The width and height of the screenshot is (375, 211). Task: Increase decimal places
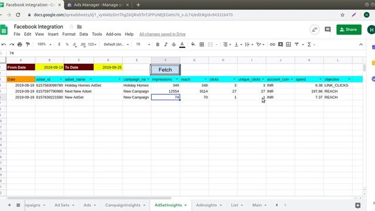[83, 45]
